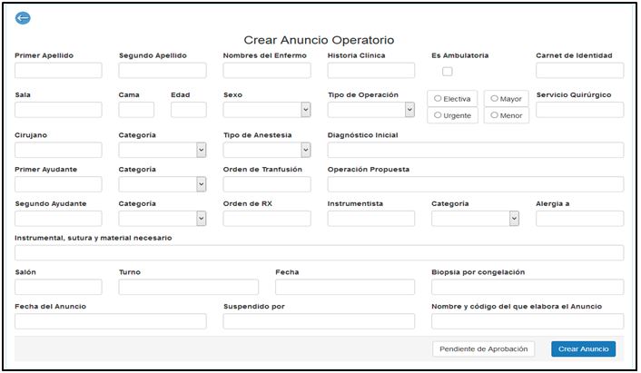The height and width of the screenshot is (373, 641).
Task: Click the blue back arrow icon
Action: click(23, 18)
